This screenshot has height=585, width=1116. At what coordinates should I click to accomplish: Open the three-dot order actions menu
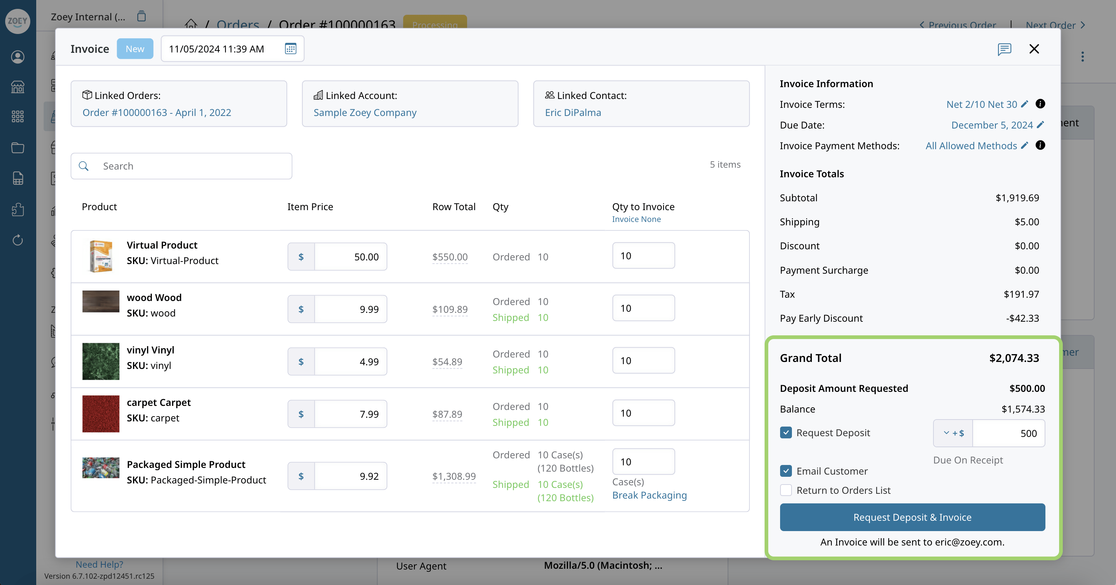point(1082,57)
